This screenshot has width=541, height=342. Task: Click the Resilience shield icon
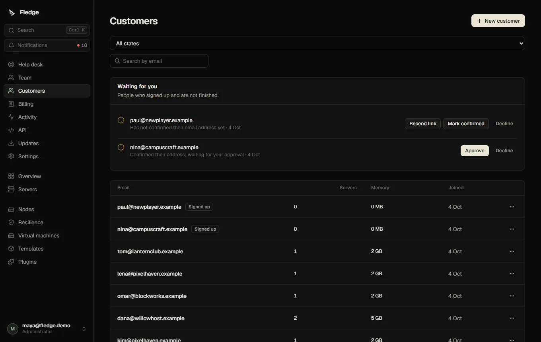11,222
